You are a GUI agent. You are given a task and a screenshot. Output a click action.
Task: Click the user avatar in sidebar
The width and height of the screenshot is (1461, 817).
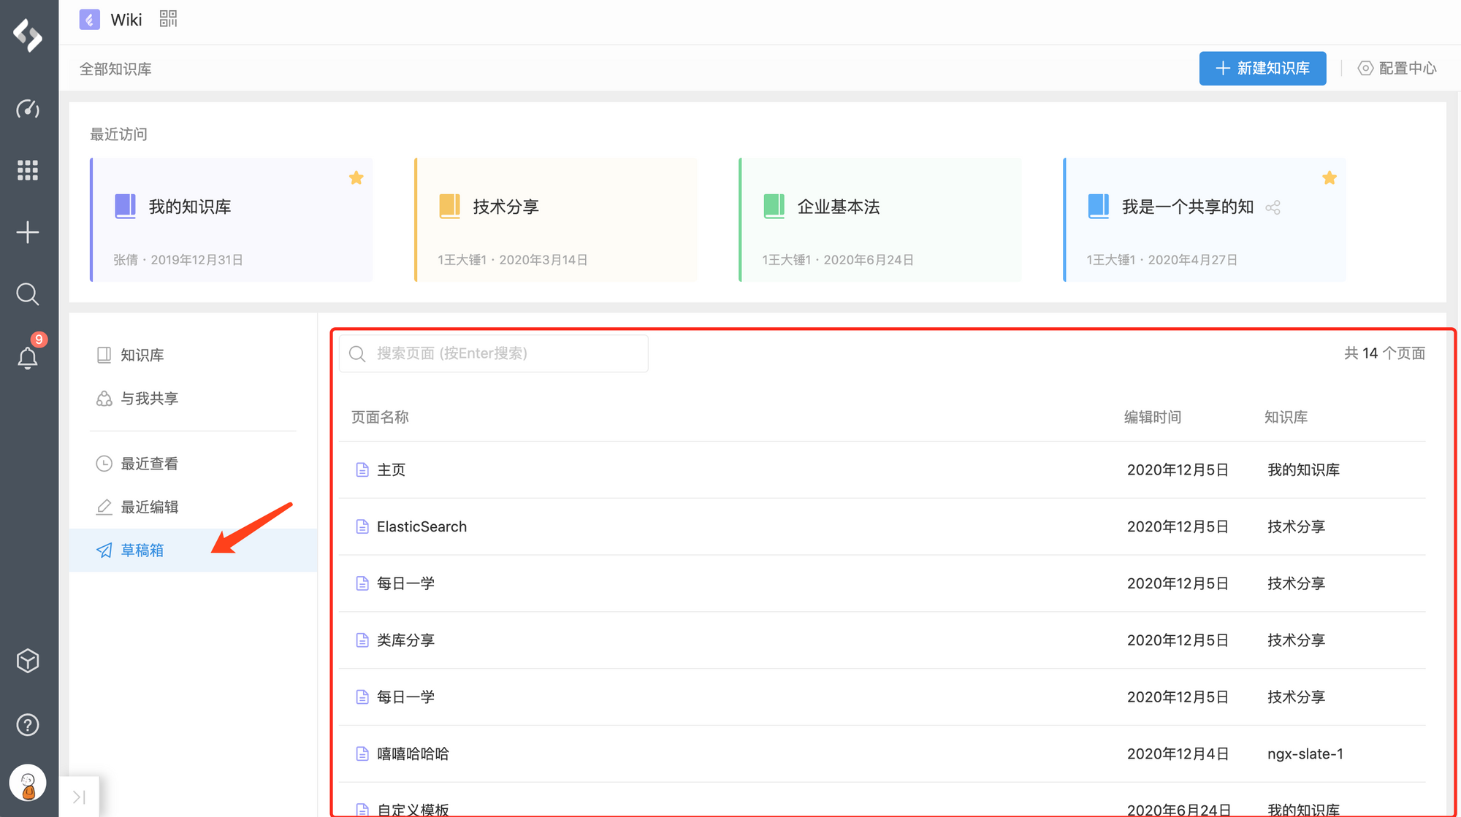click(28, 783)
